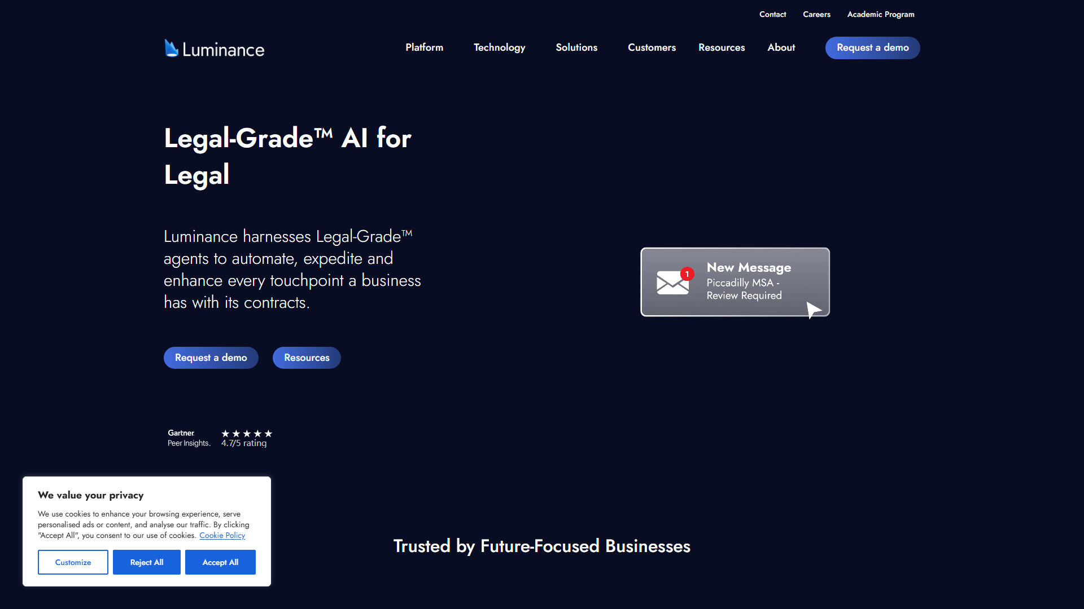The height and width of the screenshot is (609, 1084).
Task: Open the About menu
Action: pyautogui.click(x=781, y=48)
